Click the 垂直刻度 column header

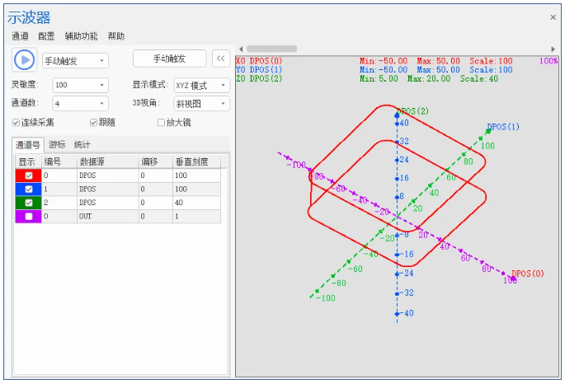click(x=197, y=162)
